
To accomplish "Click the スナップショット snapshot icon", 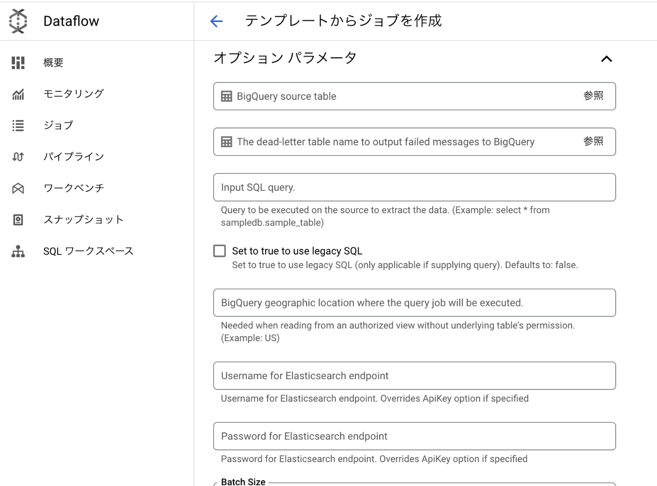I will 18,220.
